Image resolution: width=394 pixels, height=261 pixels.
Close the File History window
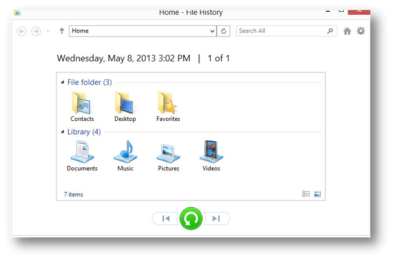[x=359, y=12]
